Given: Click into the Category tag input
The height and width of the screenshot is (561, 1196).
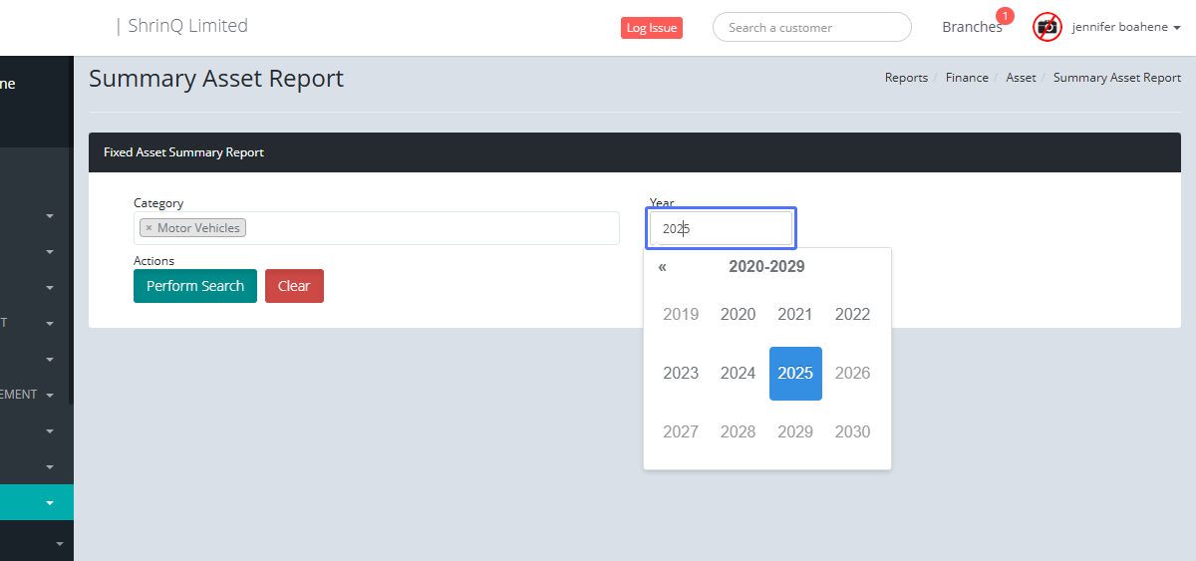Looking at the screenshot, I should pyautogui.click(x=429, y=228).
